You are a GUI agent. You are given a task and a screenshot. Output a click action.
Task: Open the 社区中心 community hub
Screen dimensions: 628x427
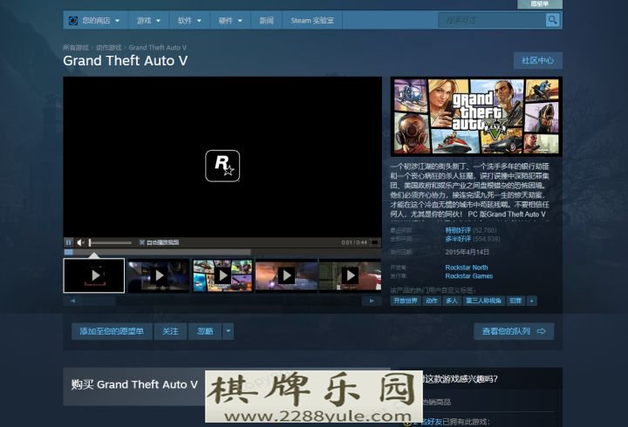(x=538, y=60)
